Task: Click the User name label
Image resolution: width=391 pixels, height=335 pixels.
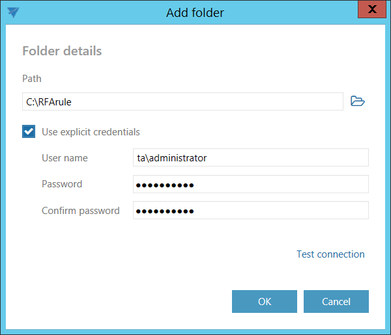Action: tap(65, 158)
